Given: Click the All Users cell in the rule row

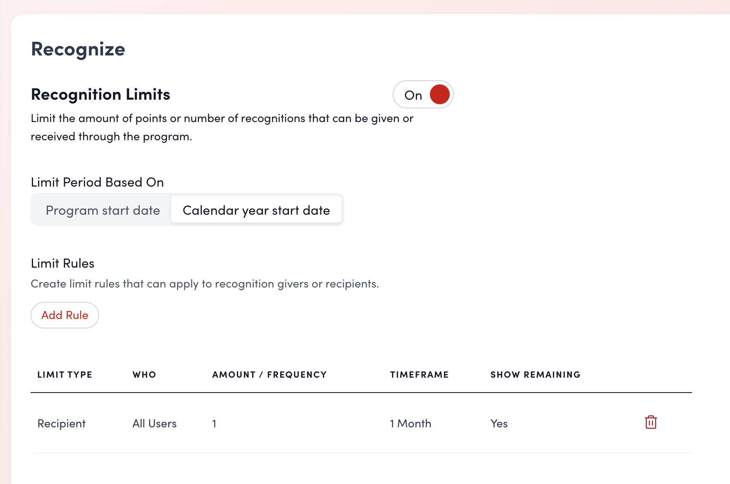Looking at the screenshot, I should (x=154, y=424).
